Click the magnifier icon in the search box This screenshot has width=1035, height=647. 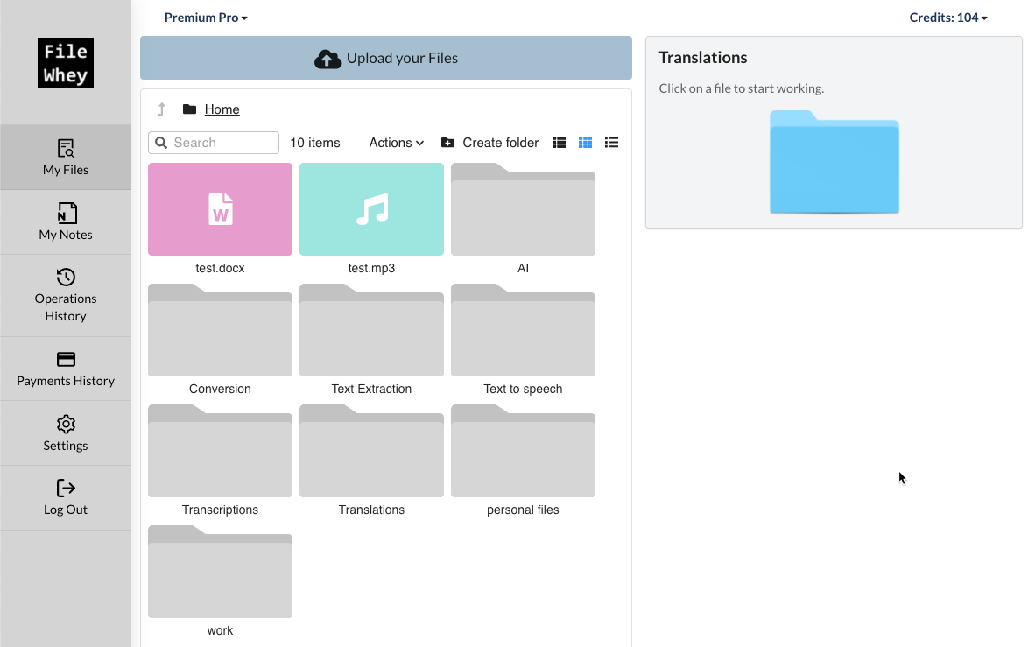161,143
